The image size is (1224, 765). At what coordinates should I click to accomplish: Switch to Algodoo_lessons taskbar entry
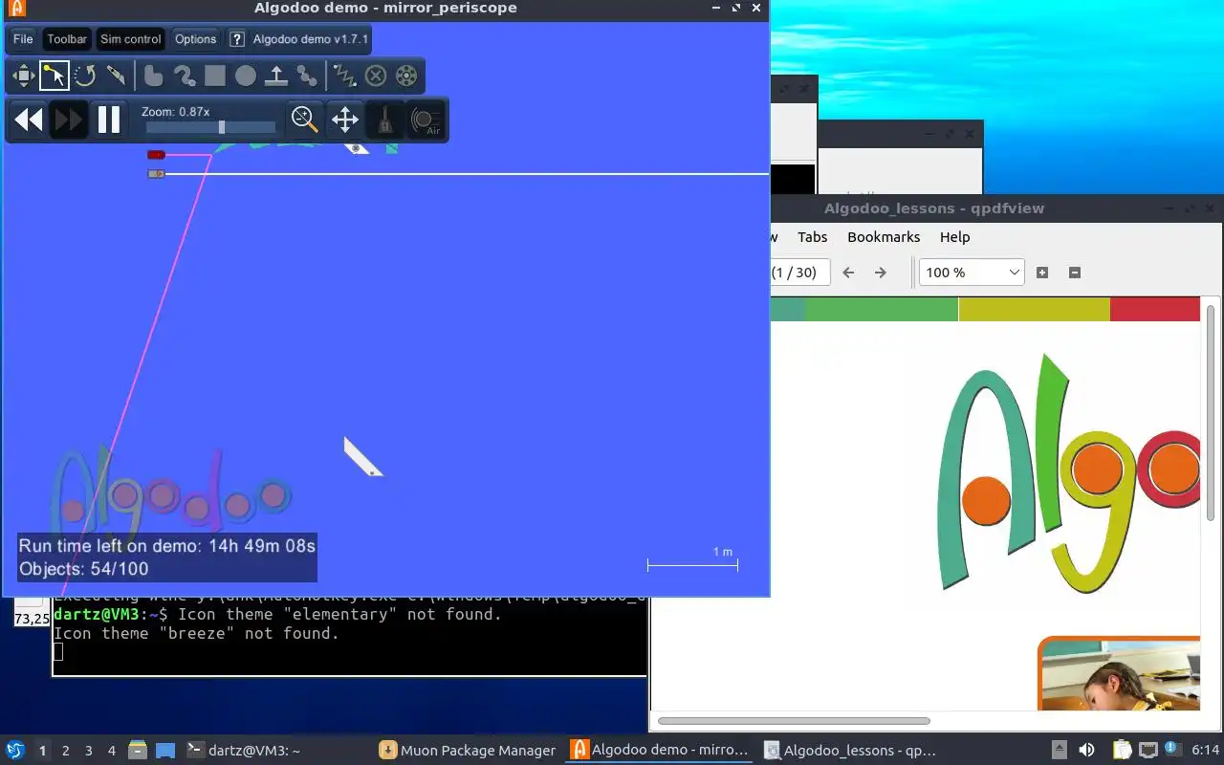click(851, 751)
